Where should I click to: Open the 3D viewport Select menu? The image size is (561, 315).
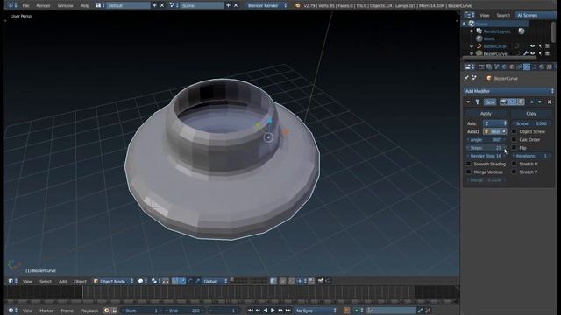click(46, 282)
